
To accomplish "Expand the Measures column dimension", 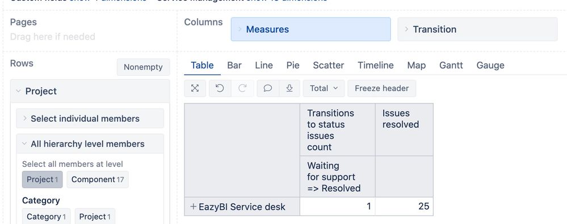I will pyautogui.click(x=310, y=29).
